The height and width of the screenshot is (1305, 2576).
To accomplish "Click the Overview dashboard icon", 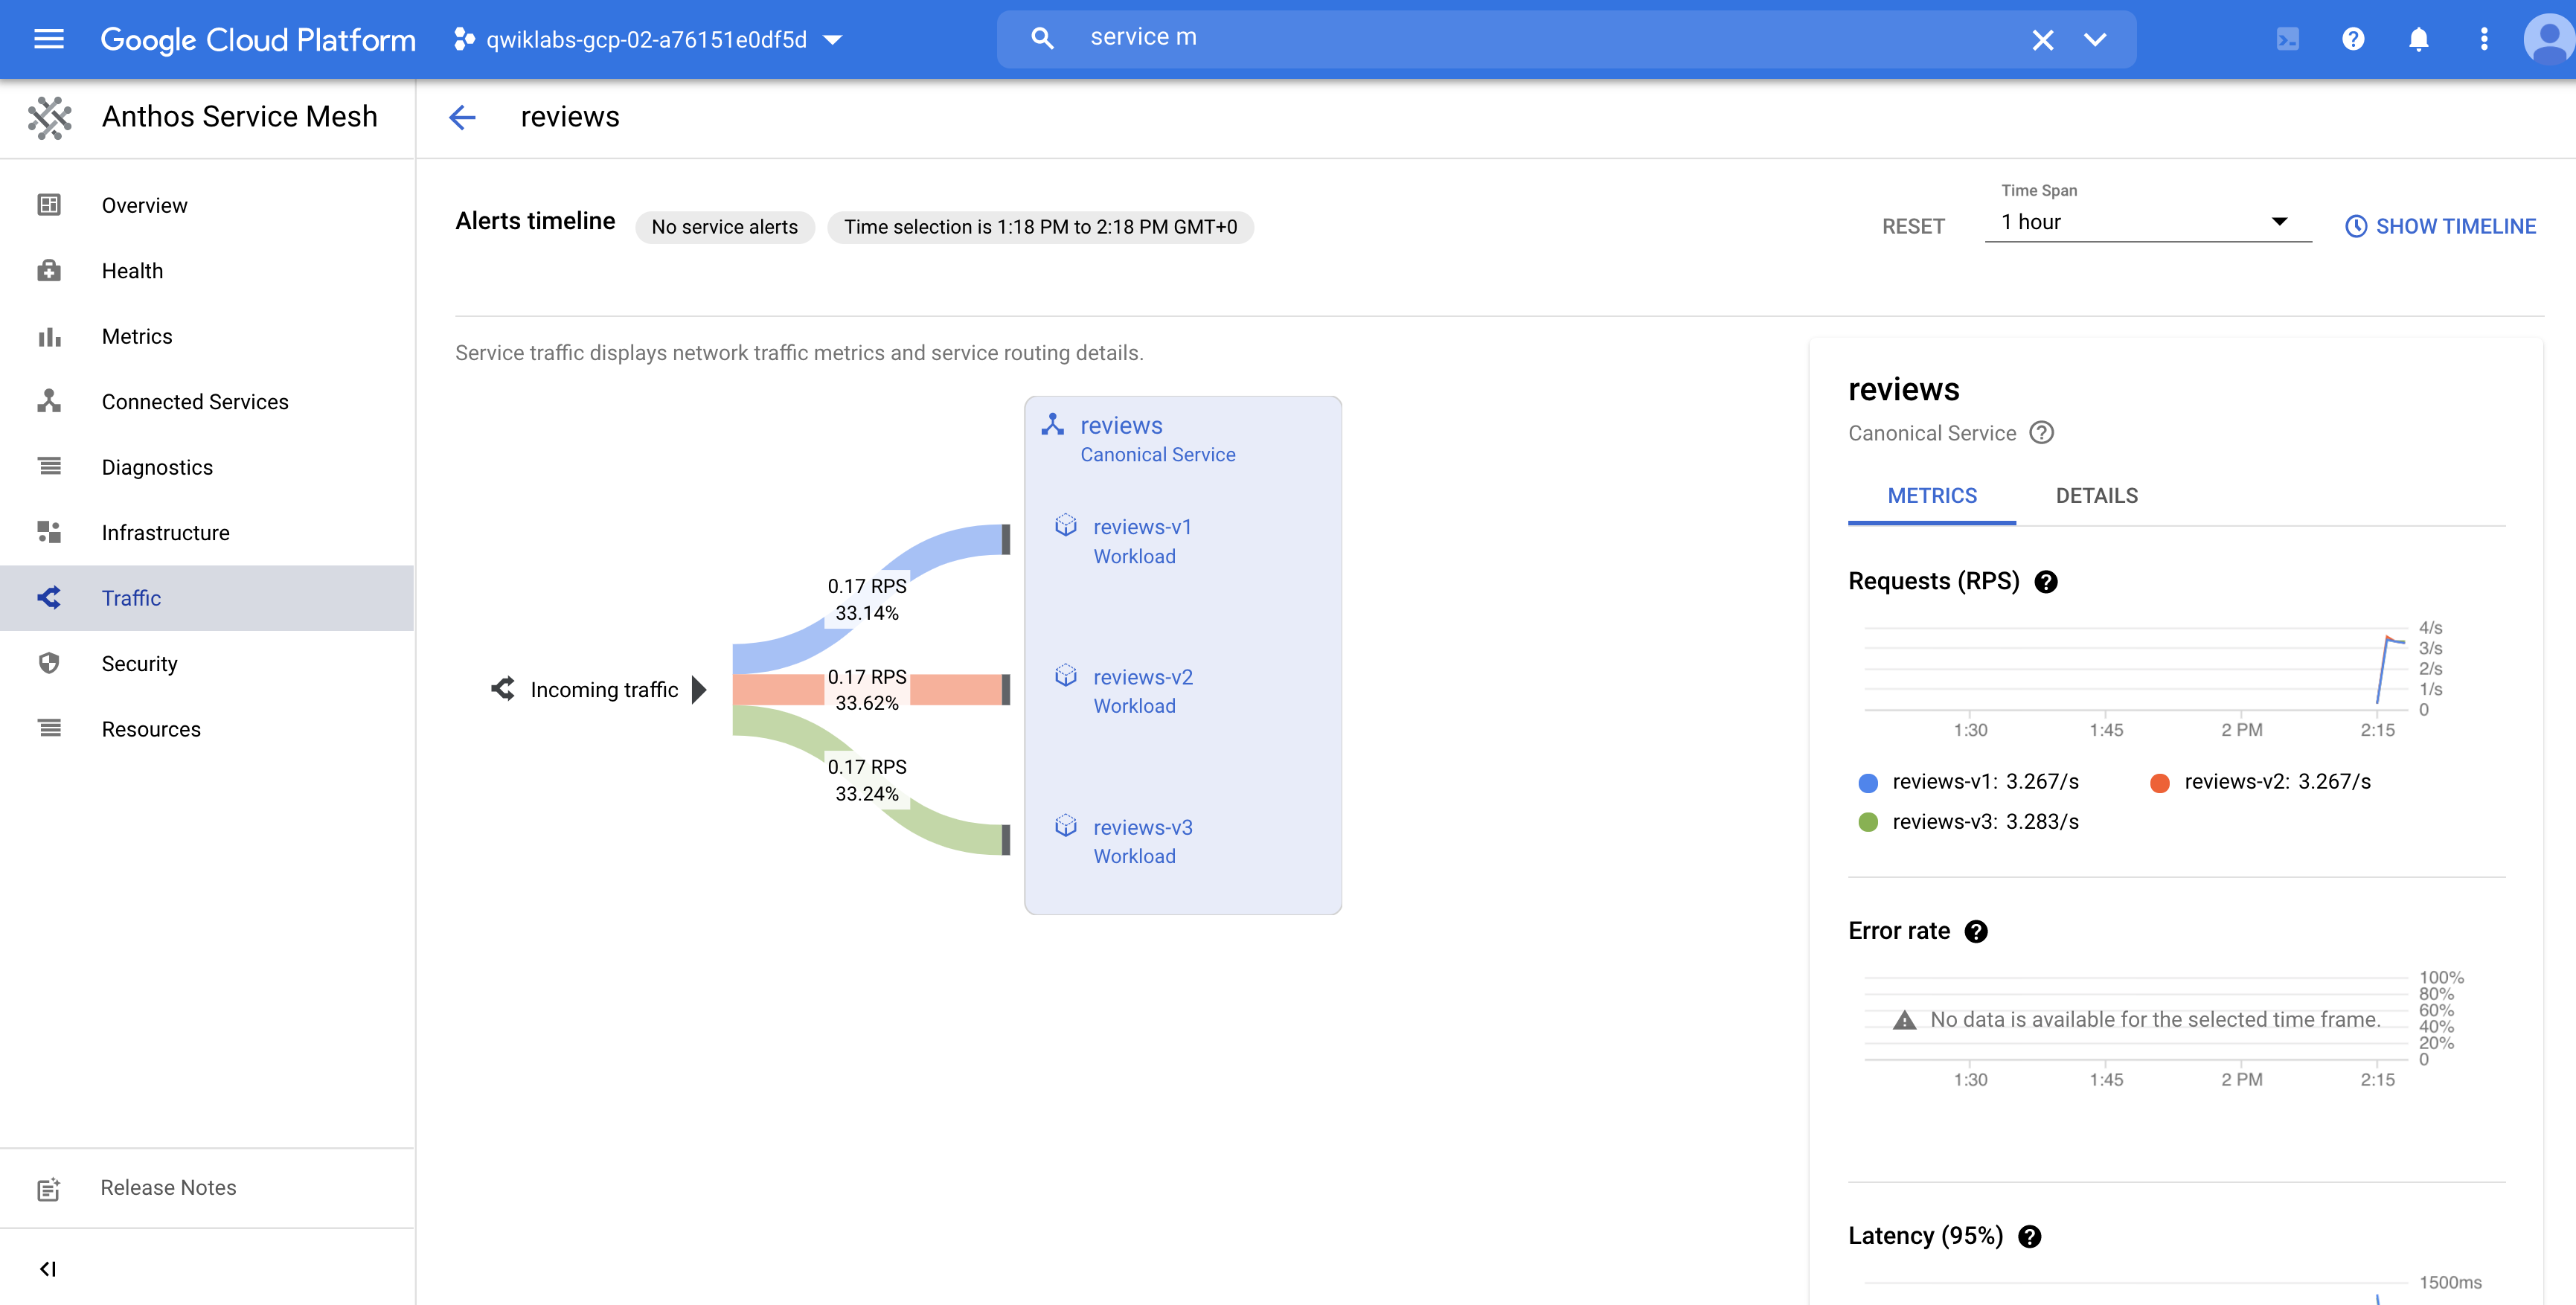I will (x=49, y=205).
